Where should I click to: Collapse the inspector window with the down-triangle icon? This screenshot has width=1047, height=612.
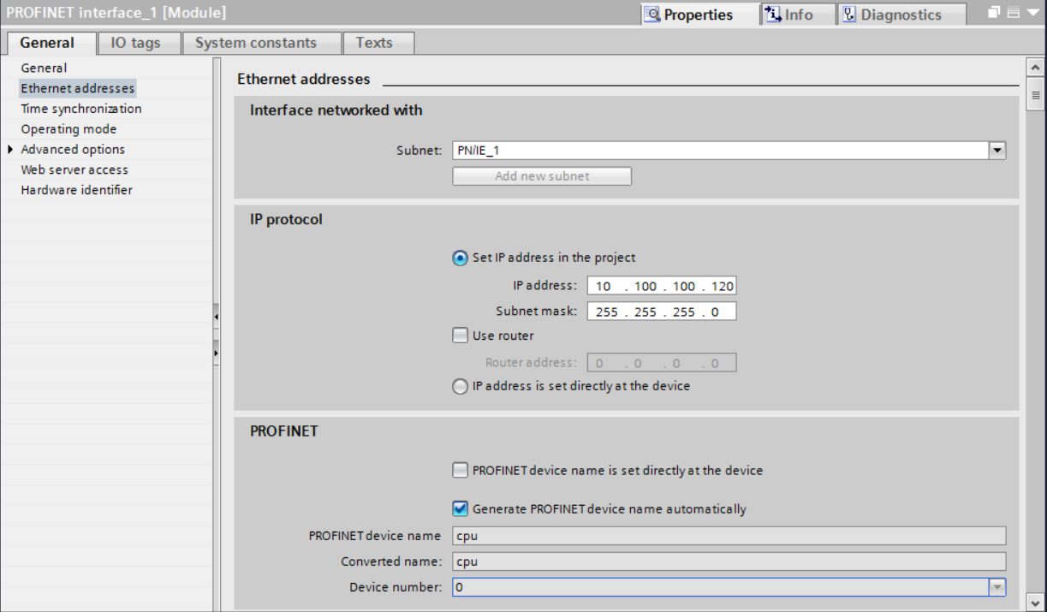tap(1032, 13)
